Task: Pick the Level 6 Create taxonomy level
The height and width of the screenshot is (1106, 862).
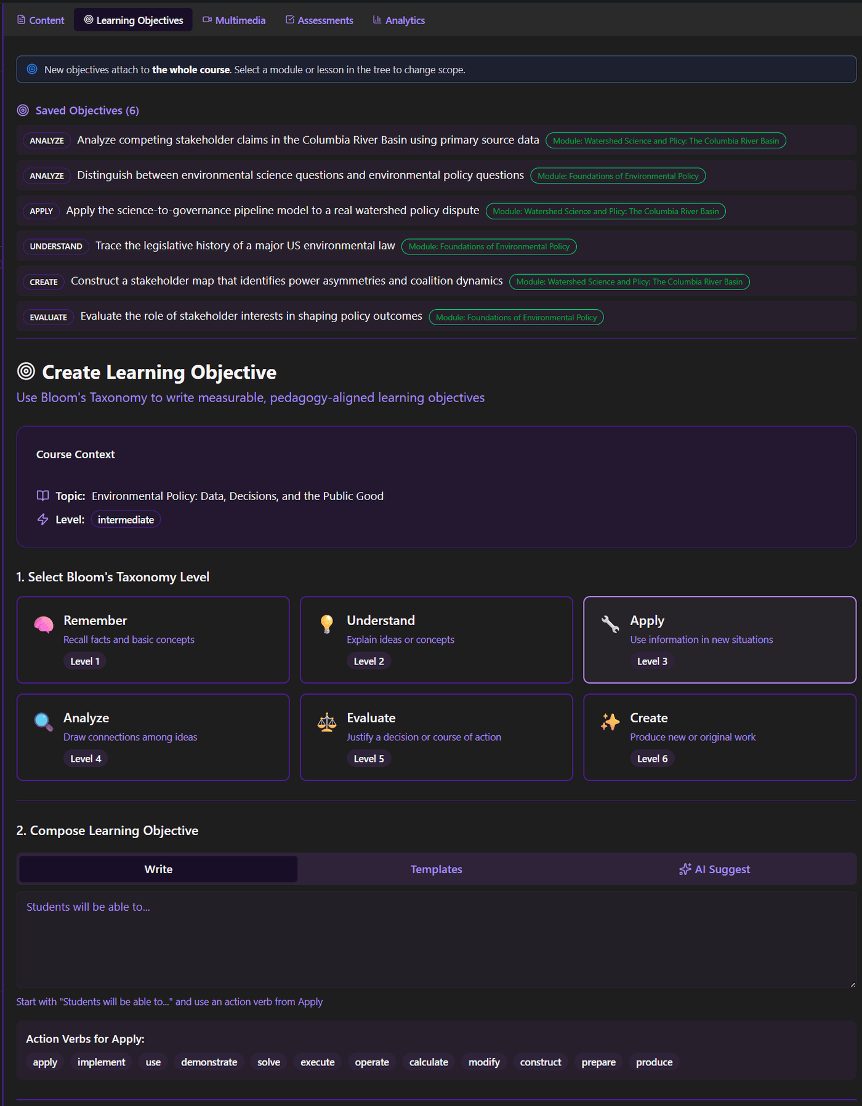Action: coord(720,737)
